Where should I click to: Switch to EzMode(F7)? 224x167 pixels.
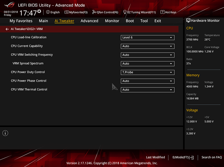181,157
